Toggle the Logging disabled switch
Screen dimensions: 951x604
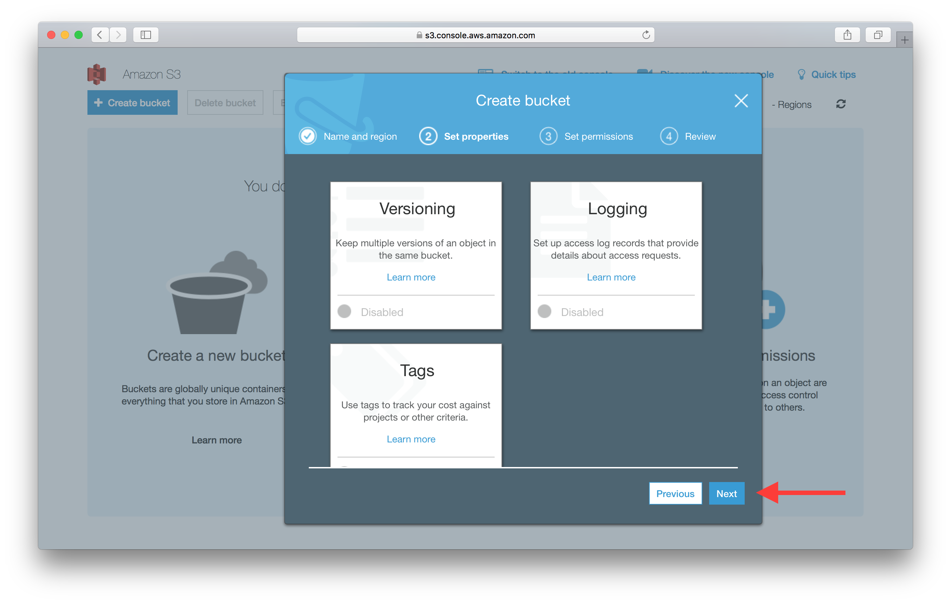coord(546,311)
